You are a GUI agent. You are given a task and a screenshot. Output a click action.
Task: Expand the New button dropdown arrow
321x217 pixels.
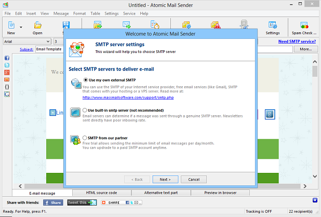pos(21,27)
